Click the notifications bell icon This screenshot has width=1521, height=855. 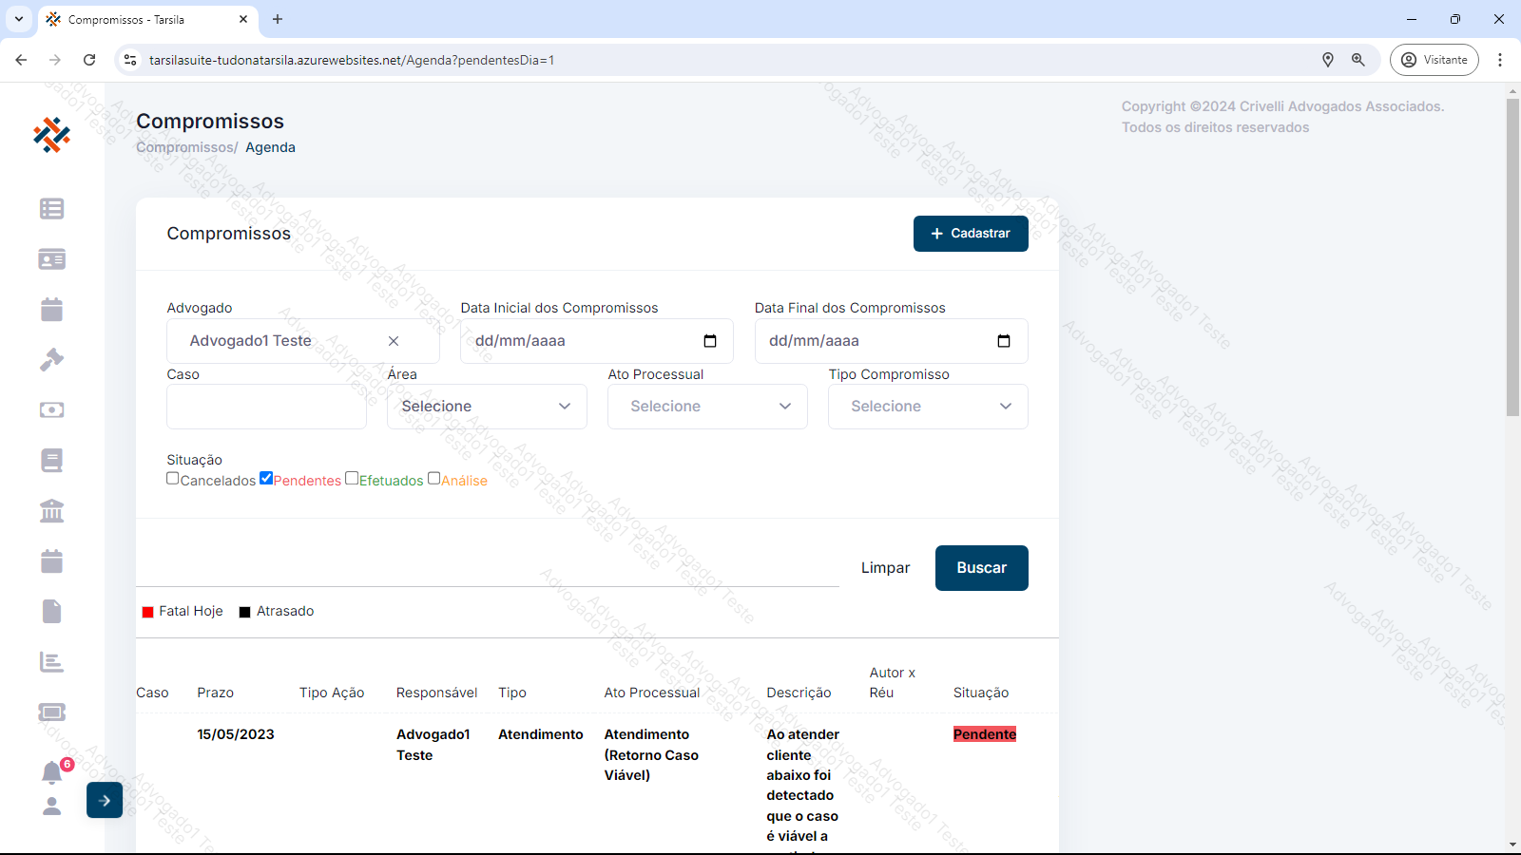click(x=51, y=772)
